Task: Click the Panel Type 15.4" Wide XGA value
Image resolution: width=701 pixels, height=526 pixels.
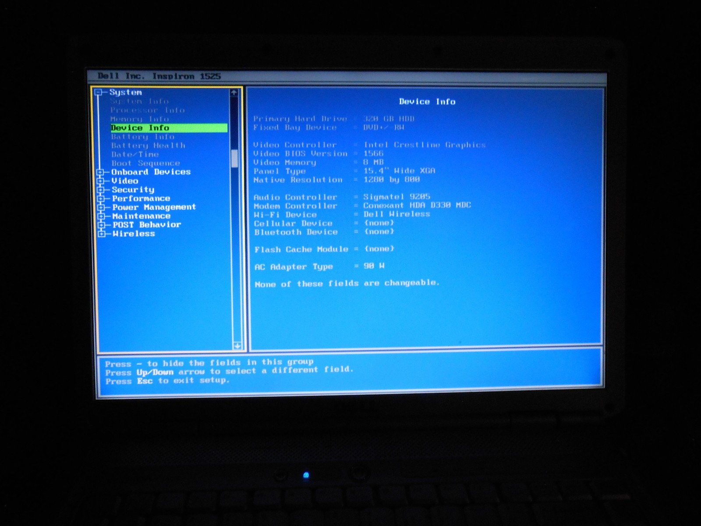Action: point(399,171)
